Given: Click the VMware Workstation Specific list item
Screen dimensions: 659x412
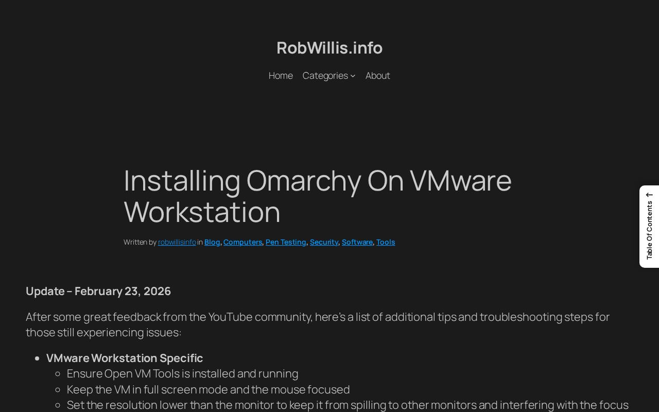Looking at the screenshot, I should click(124, 357).
